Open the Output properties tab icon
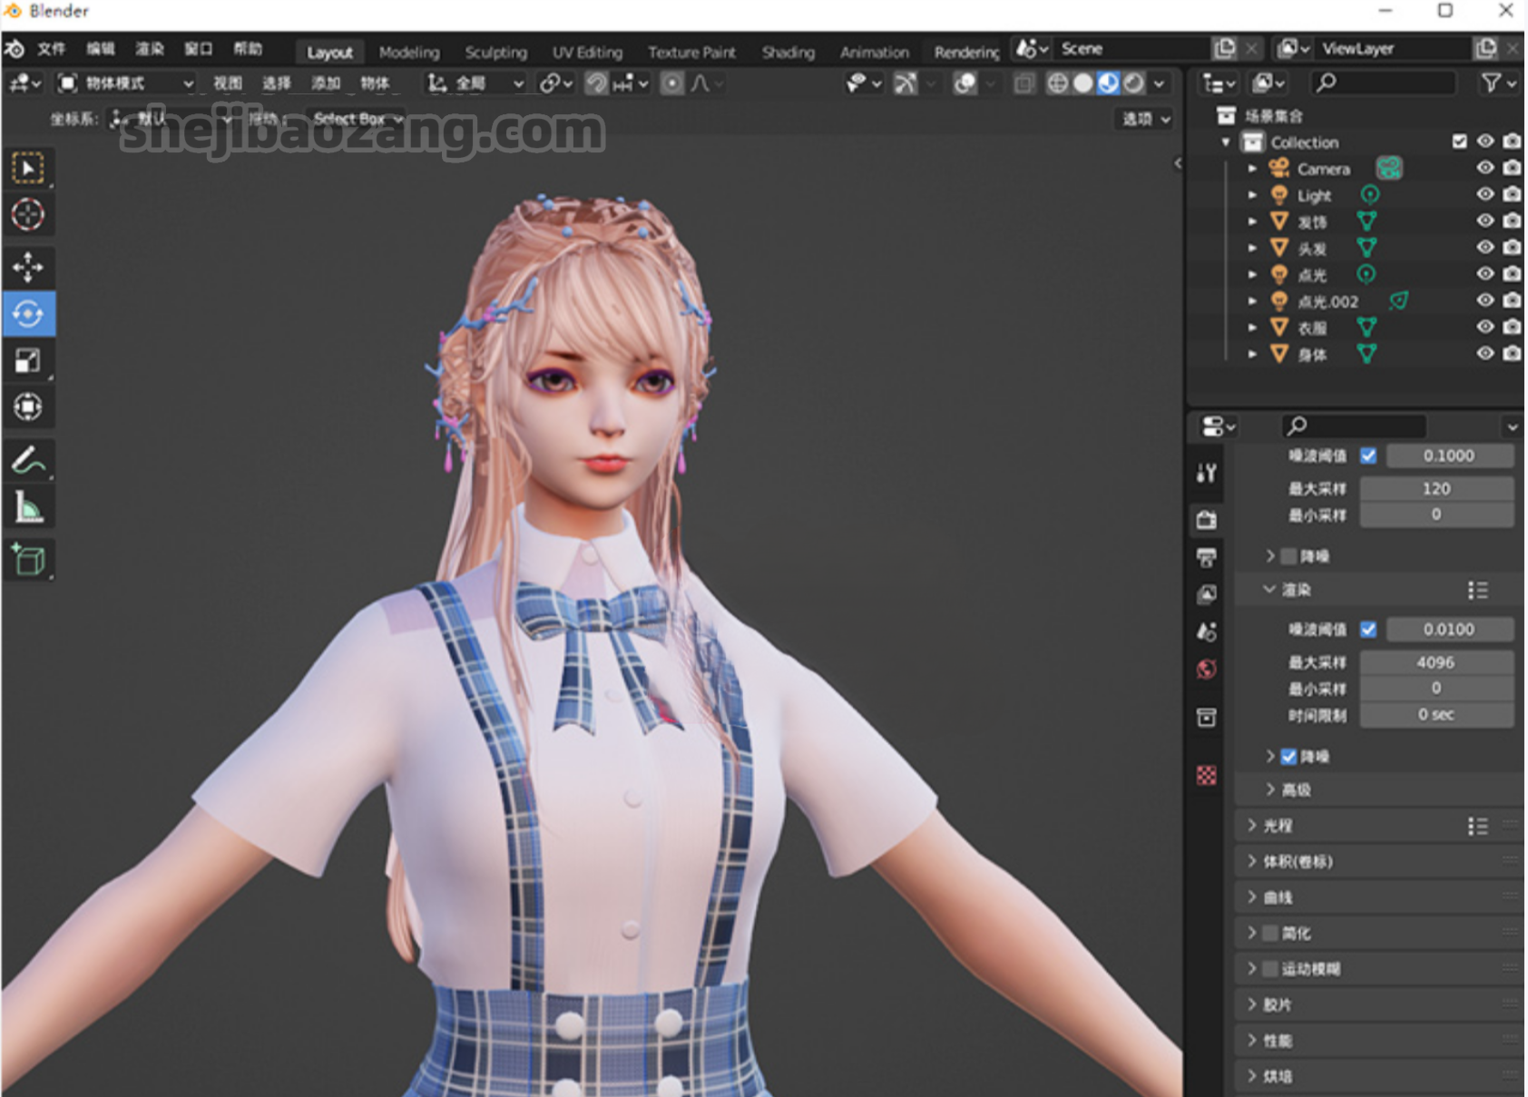 pos(1206,557)
